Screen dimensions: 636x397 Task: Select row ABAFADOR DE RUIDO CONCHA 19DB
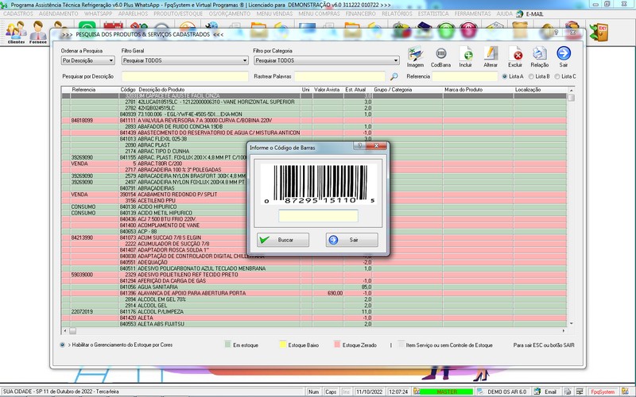314,126
